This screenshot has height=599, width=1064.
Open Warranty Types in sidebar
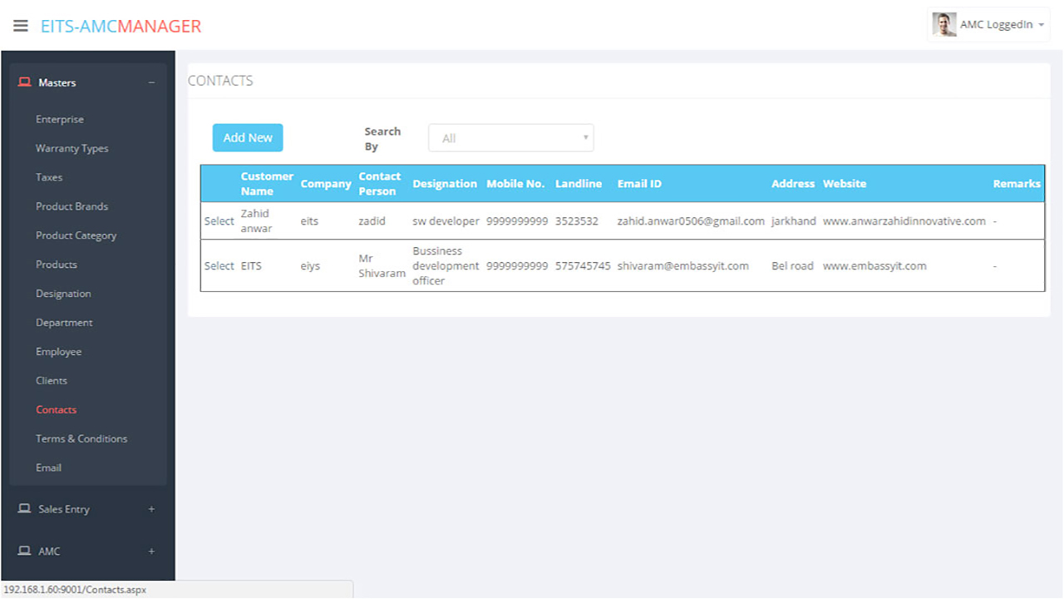[x=71, y=148]
